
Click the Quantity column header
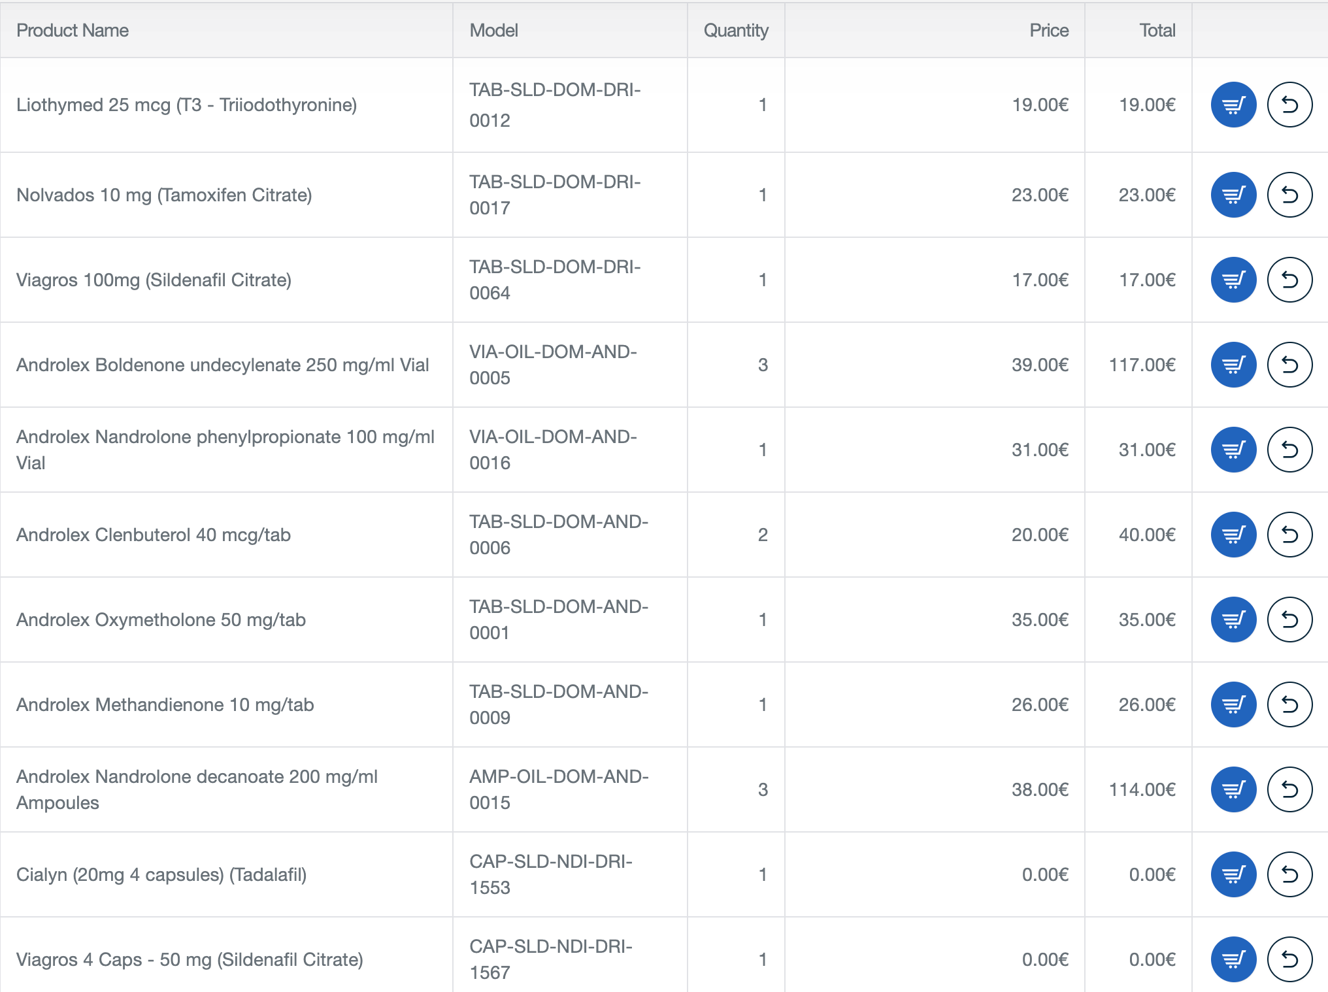[x=736, y=31]
